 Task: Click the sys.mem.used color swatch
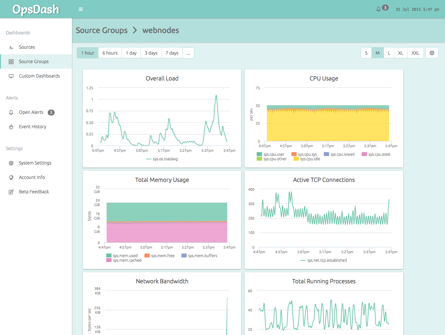[108, 255]
